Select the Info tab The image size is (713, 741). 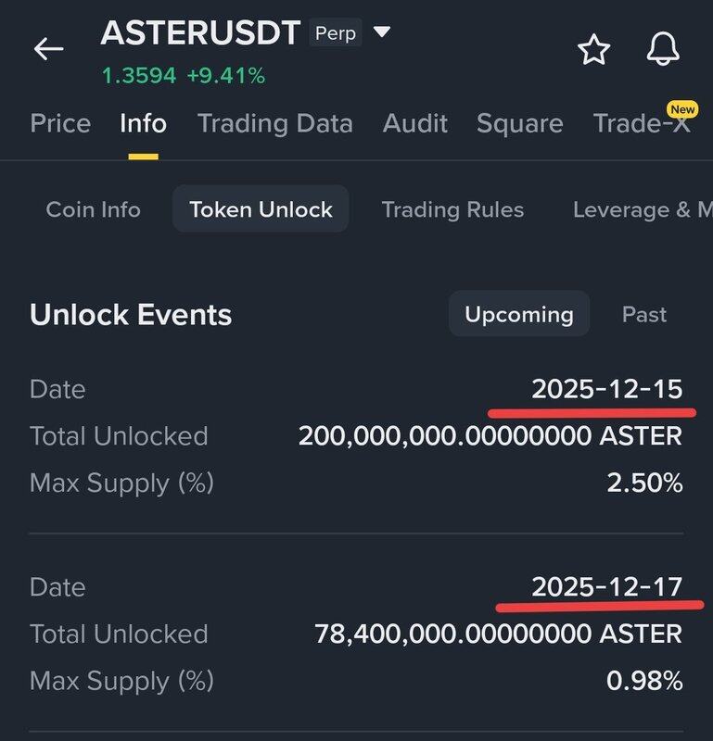pyautogui.click(x=143, y=123)
